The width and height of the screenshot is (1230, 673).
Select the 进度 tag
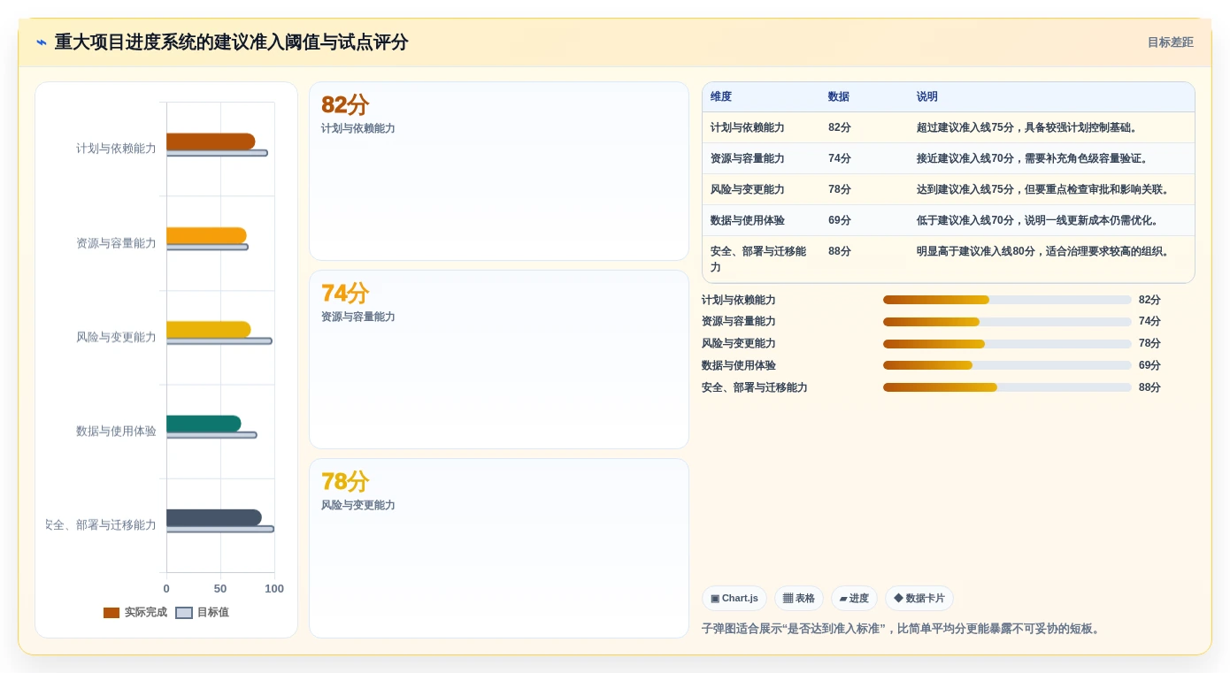click(x=854, y=598)
